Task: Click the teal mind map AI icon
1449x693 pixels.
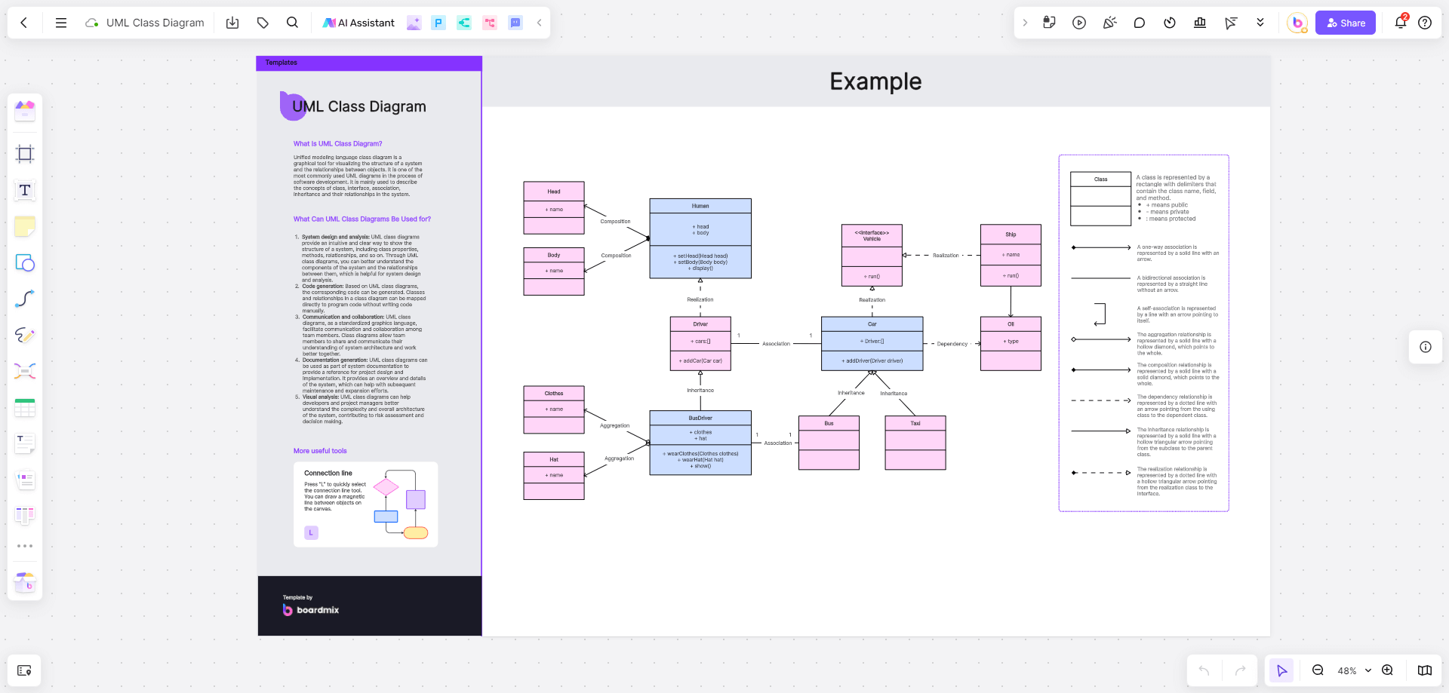Action: click(x=464, y=23)
